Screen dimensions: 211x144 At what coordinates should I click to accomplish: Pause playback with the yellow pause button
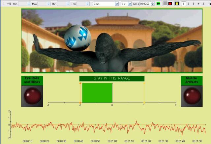coord(177,4)
